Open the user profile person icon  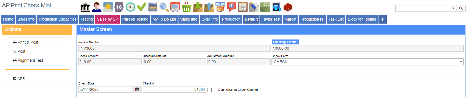point(97,7)
